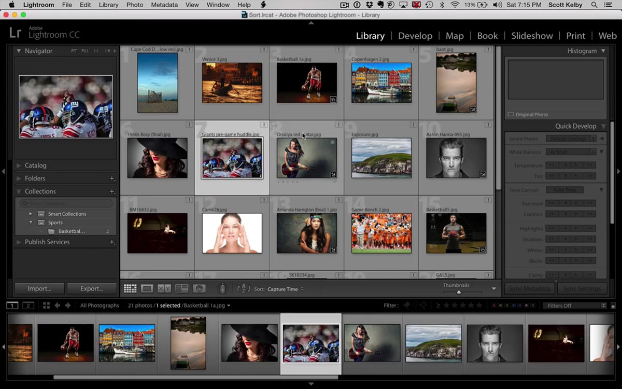Toggle the red color label filter
This screenshot has width=622, height=389.
(x=493, y=305)
